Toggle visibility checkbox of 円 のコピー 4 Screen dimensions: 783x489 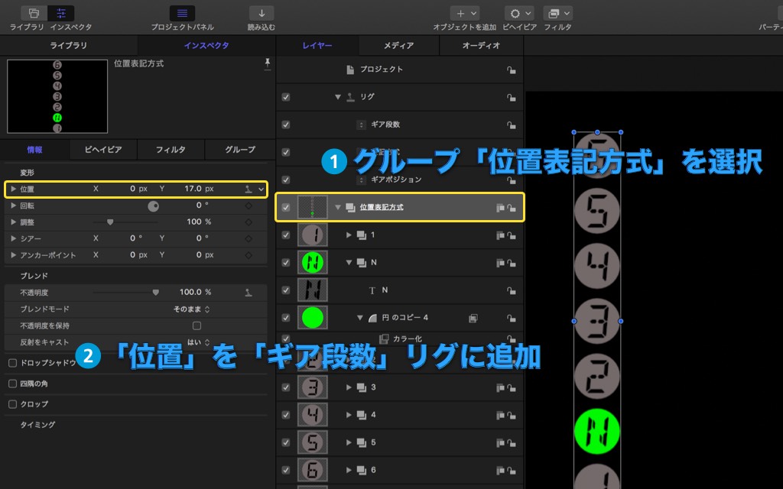pyautogui.click(x=286, y=318)
